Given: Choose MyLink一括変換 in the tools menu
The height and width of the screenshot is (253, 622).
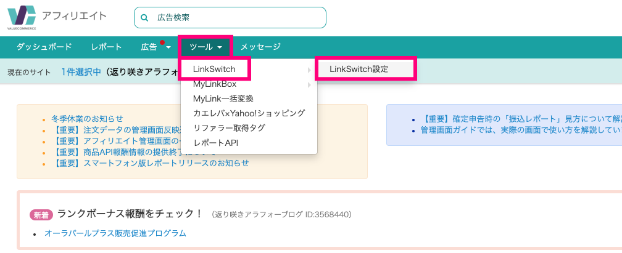Looking at the screenshot, I should click(x=223, y=98).
